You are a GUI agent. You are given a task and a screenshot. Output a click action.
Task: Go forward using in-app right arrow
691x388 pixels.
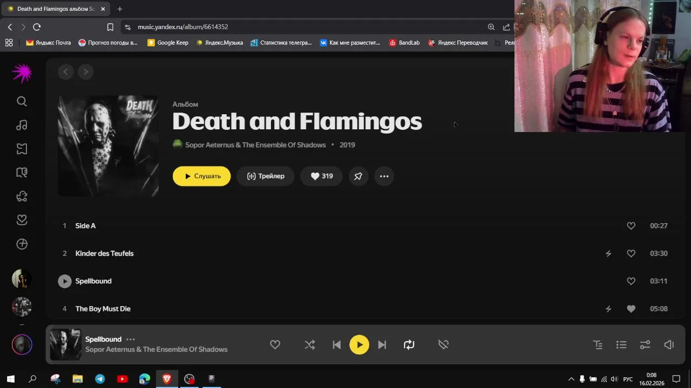pyautogui.click(x=86, y=72)
